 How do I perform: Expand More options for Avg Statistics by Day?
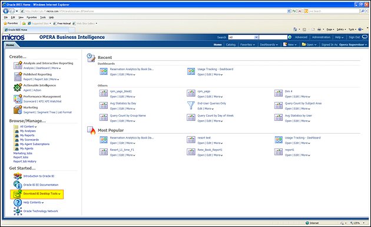[130, 108]
